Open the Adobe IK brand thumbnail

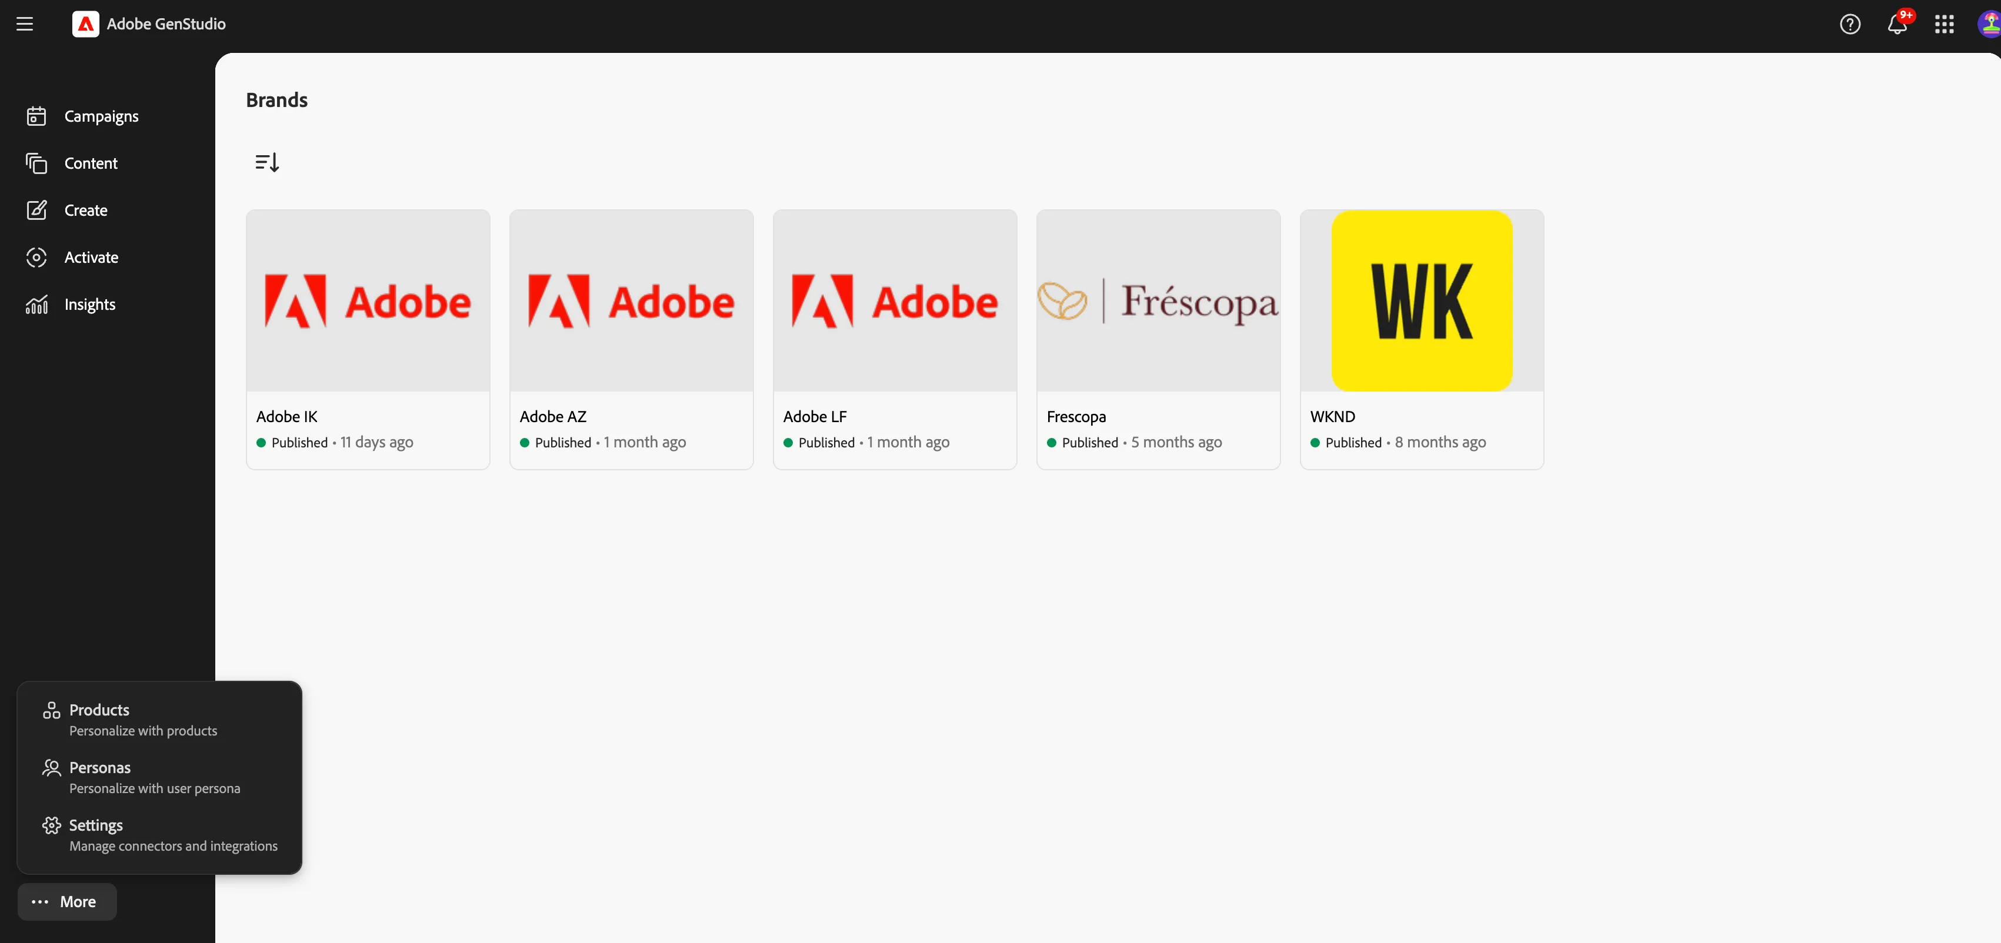368,300
